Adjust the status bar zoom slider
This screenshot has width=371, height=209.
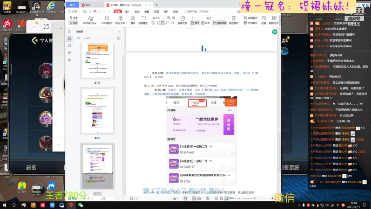[255, 198]
